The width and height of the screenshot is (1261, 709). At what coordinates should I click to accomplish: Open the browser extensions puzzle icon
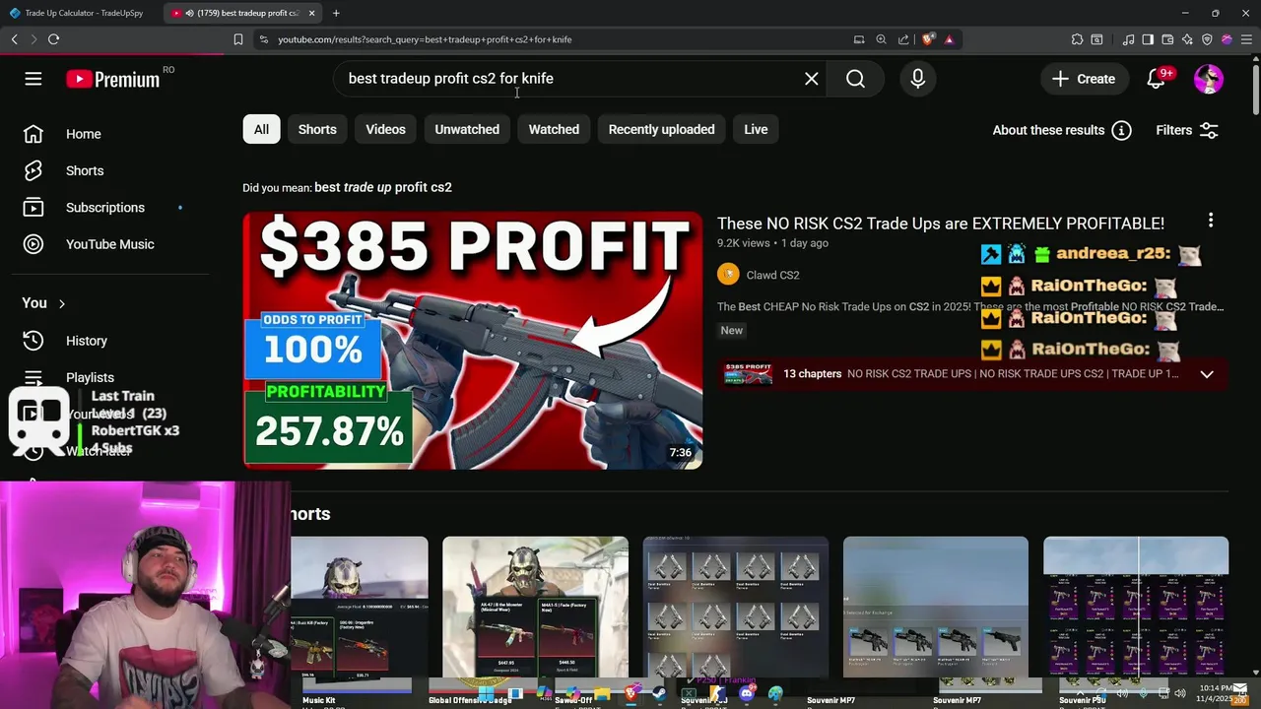pos(1077,39)
